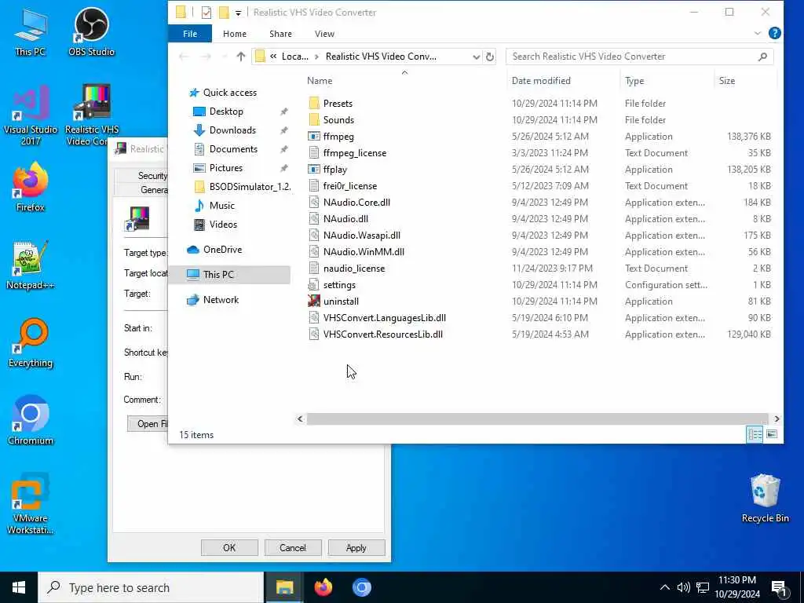Select OneDrive in the navigation pane
This screenshot has width=804, height=603.
(222, 250)
